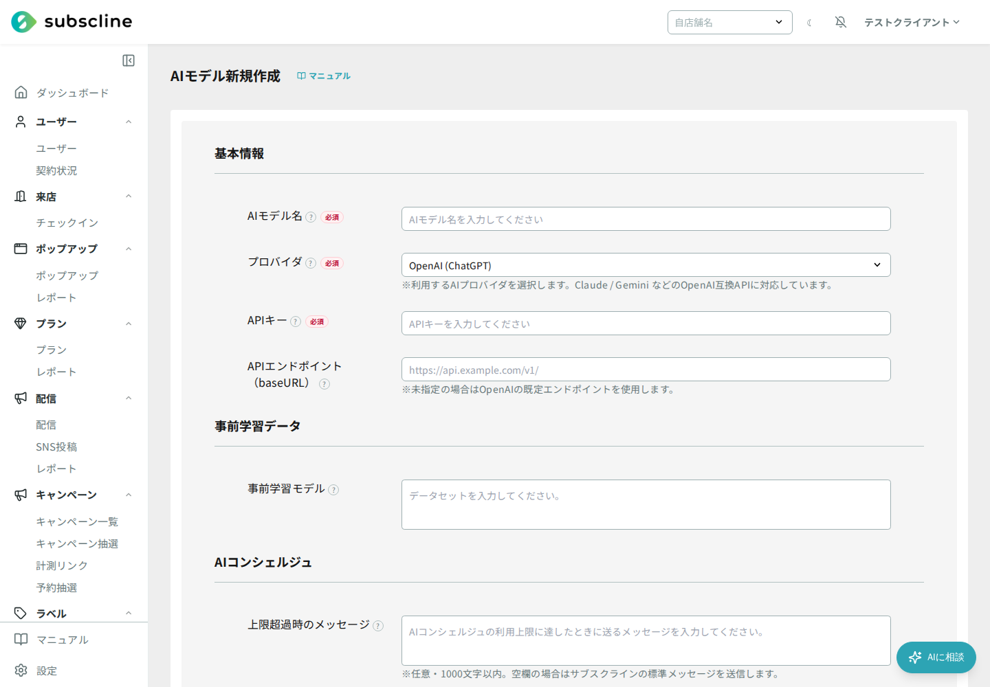Go to ダッシュボード in the sidebar
Viewport: 990px width, 687px height.
click(72, 93)
